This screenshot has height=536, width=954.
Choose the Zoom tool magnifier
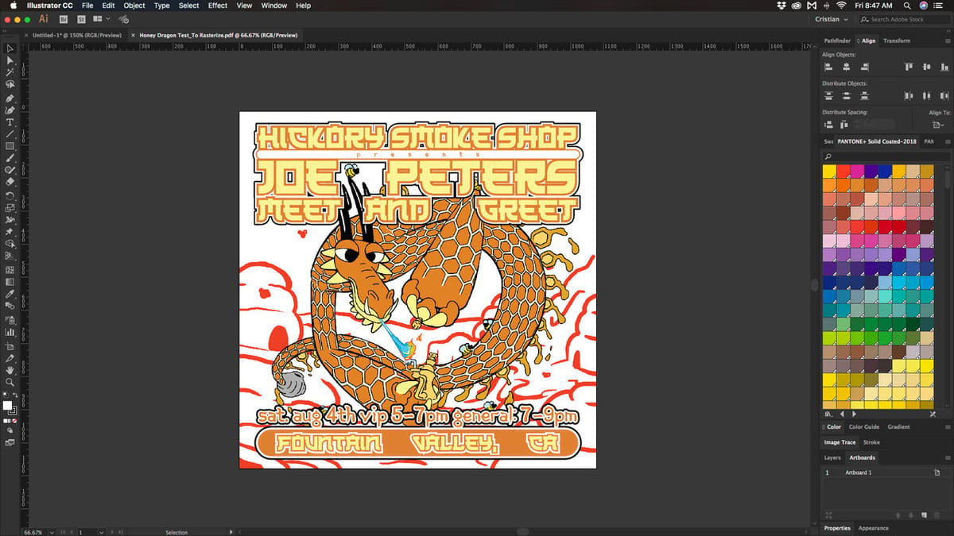pos(10,382)
